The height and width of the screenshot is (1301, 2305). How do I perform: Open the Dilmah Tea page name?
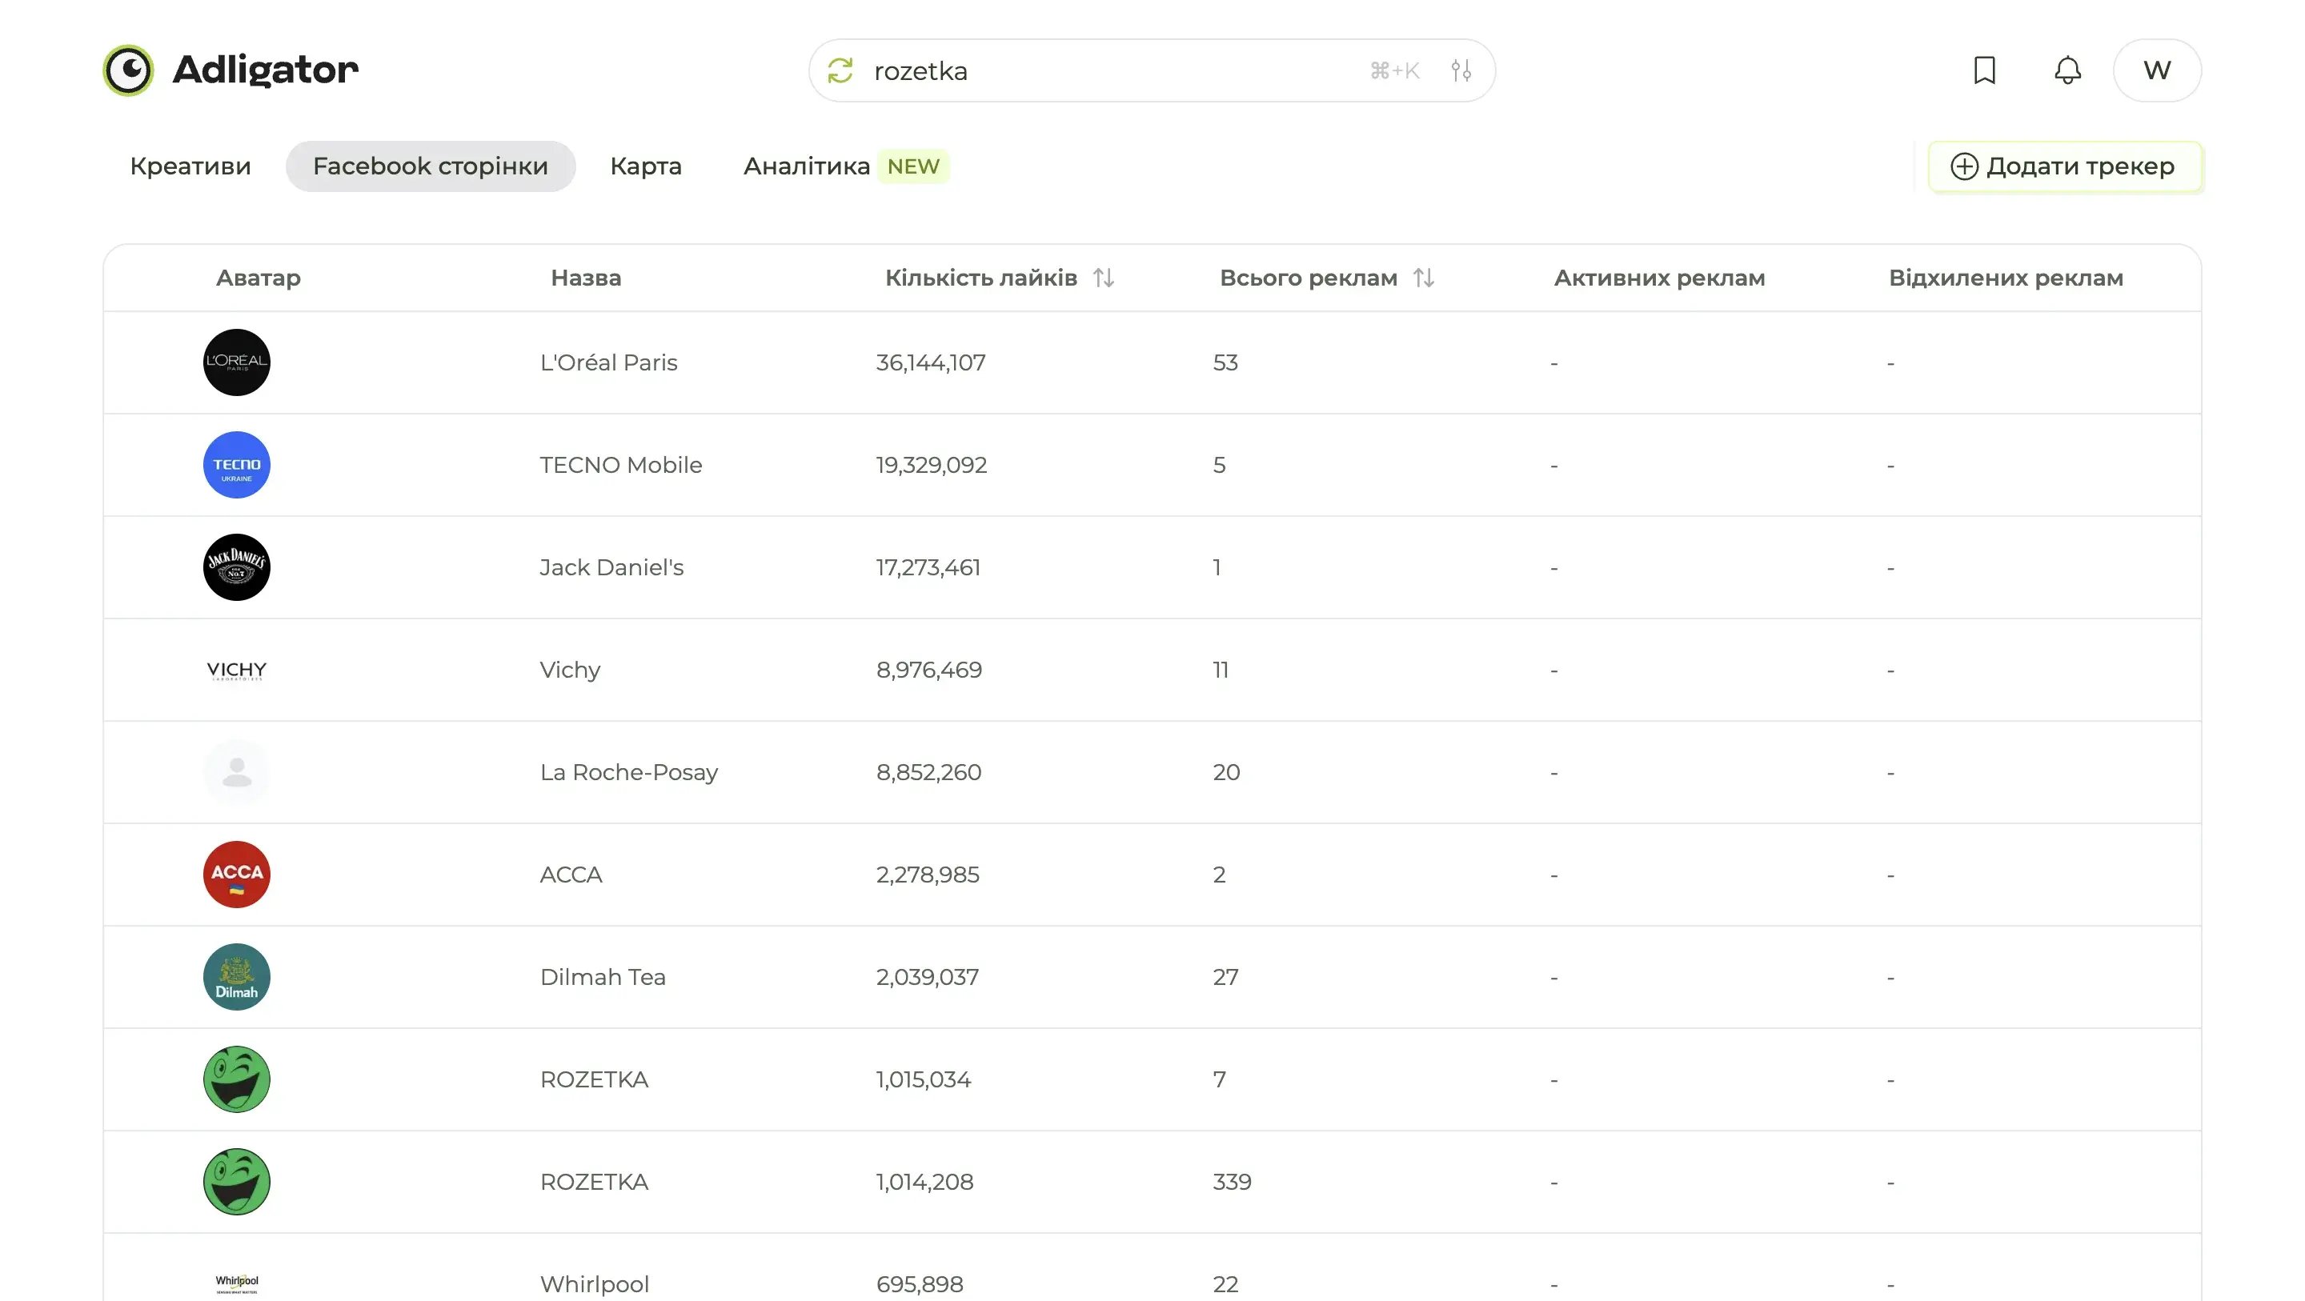603,977
